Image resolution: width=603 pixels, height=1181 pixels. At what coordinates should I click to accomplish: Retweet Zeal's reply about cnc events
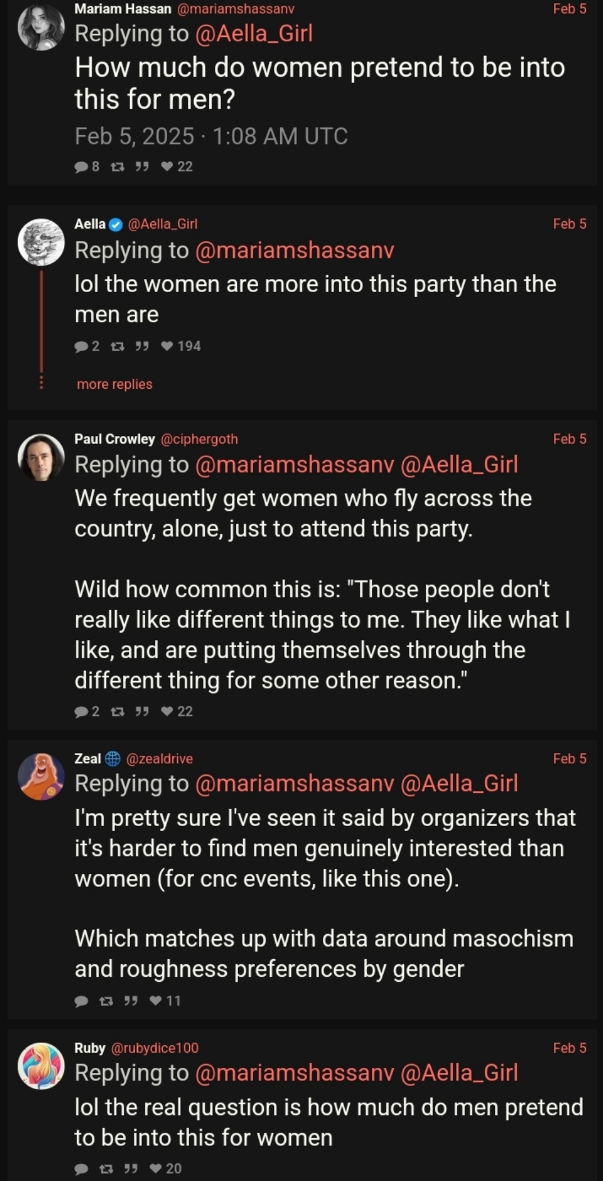[106, 1001]
